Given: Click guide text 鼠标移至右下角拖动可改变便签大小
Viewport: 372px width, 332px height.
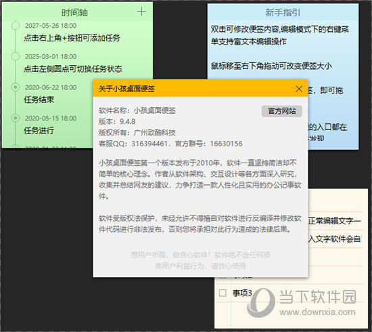Looking at the screenshot, I should (271, 66).
